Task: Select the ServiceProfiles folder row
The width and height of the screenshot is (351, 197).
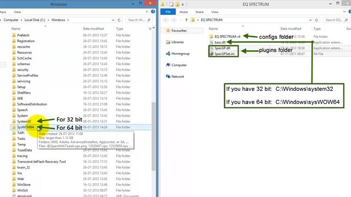Action: (81, 76)
